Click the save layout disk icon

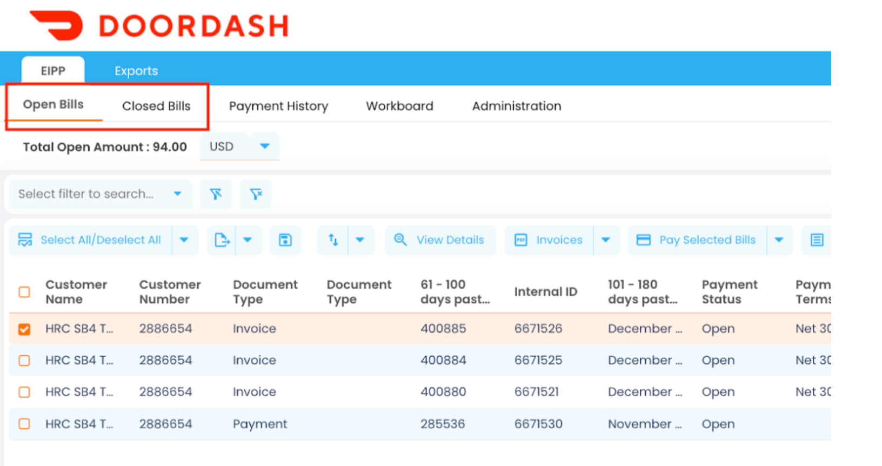click(285, 240)
